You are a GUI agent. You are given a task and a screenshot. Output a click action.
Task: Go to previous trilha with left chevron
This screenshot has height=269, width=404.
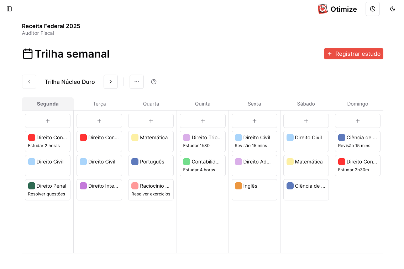29,82
